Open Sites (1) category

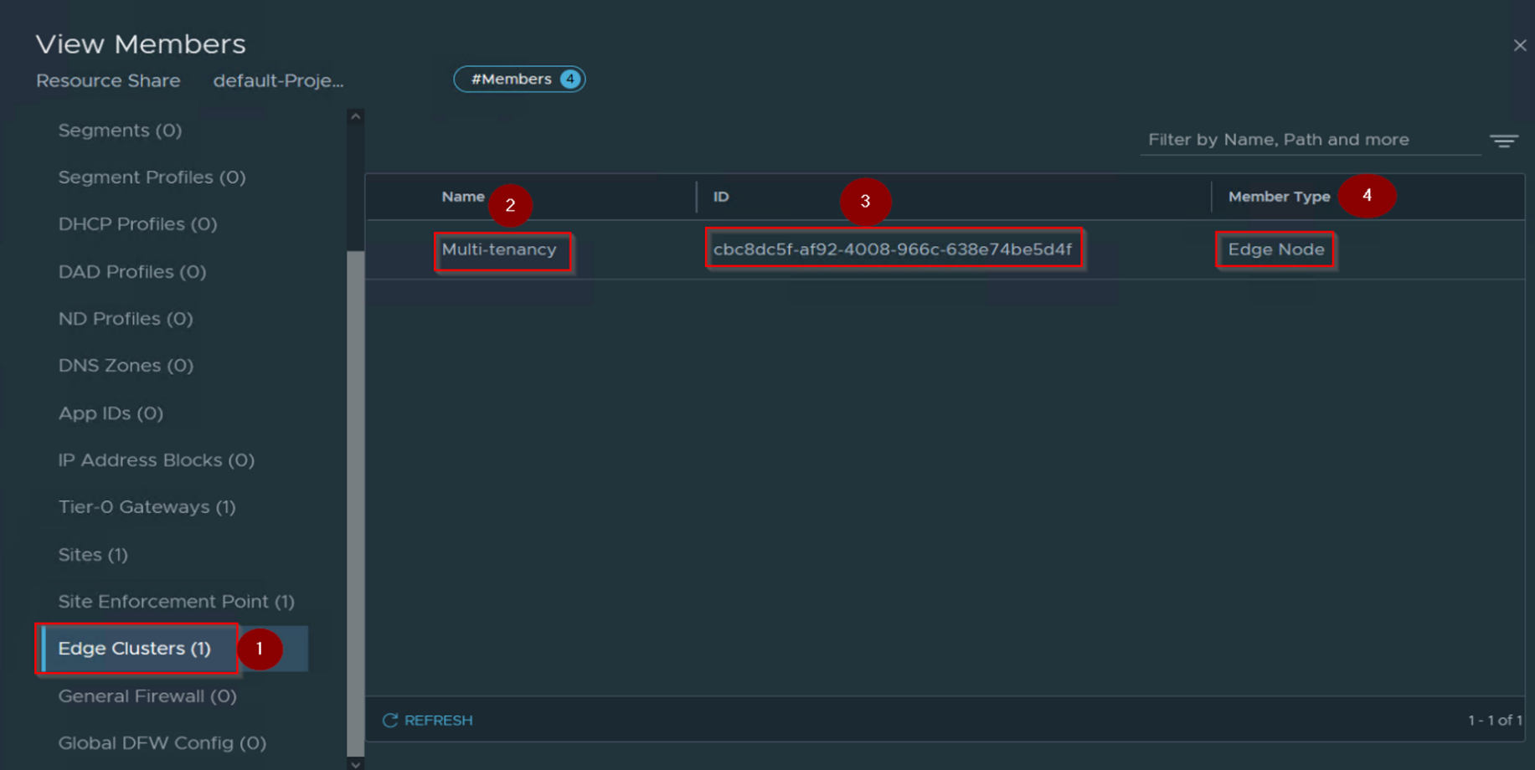tap(93, 554)
